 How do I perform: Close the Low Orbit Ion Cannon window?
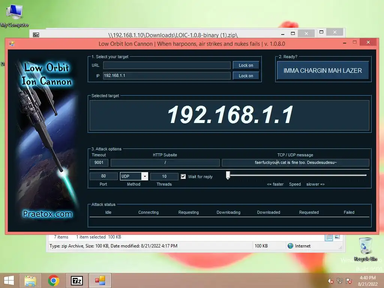click(368, 42)
